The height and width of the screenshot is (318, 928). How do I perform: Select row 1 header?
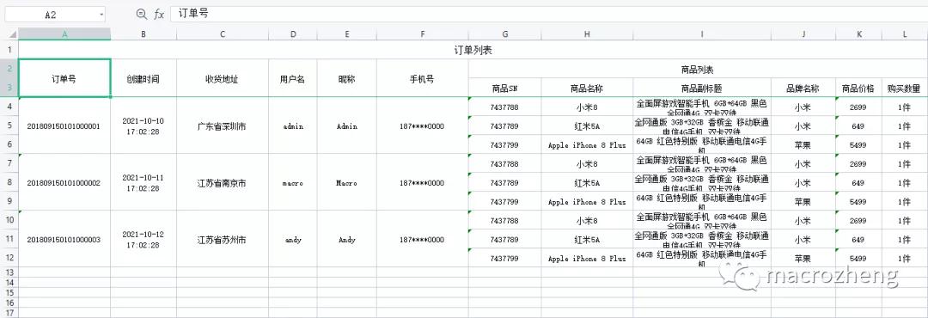pos(9,50)
